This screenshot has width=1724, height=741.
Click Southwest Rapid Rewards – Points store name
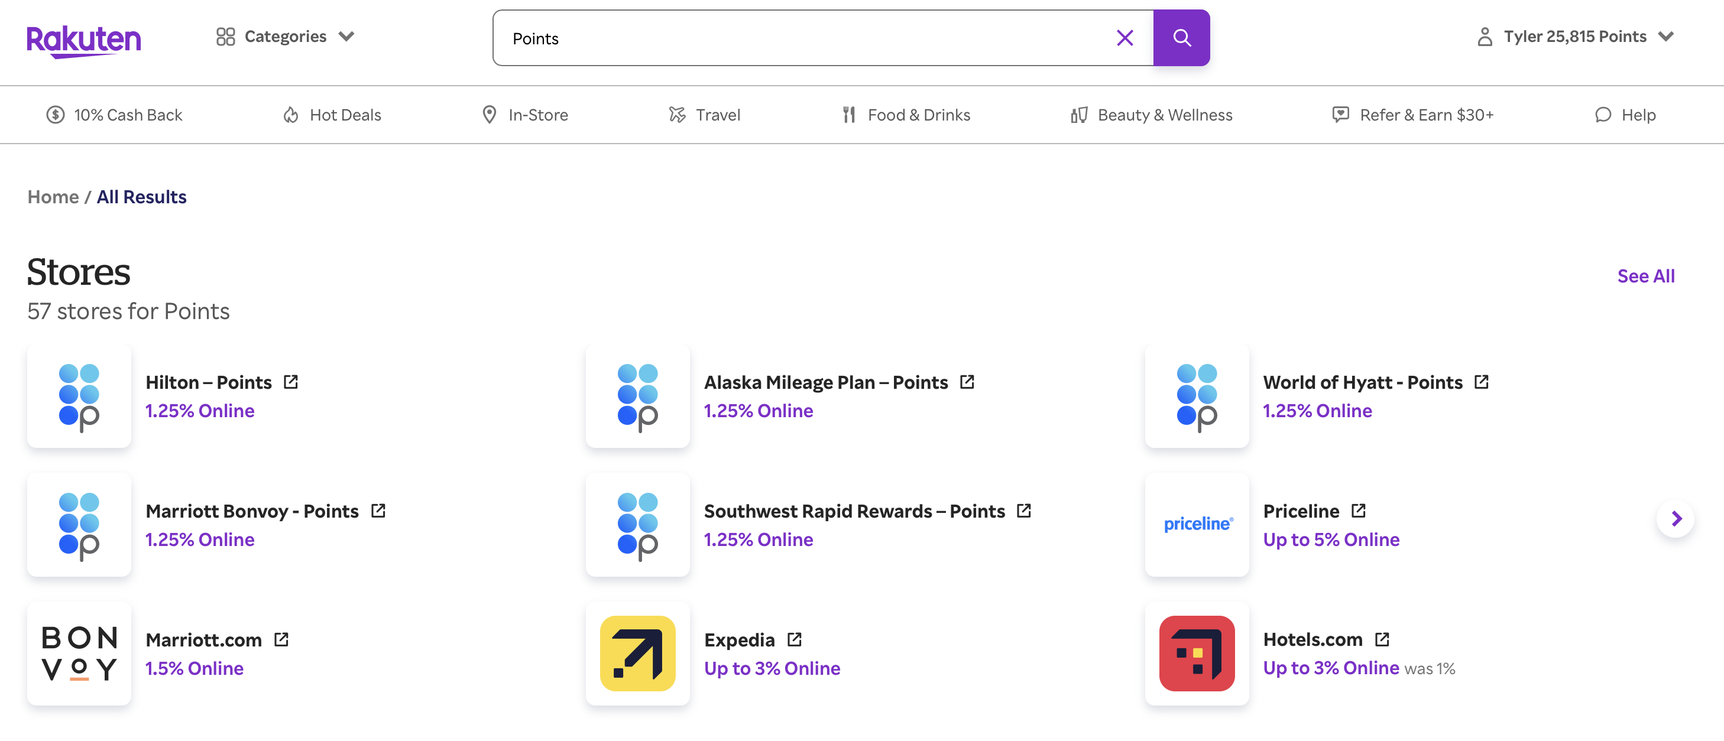855,511
